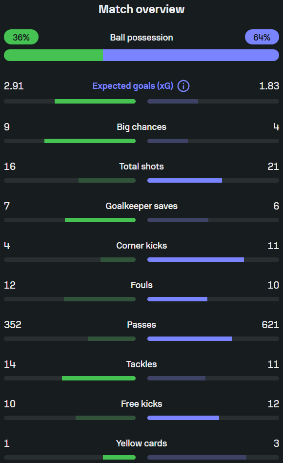Click the xG info icon
Viewport: 283px width, 463px height.
click(x=183, y=86)
